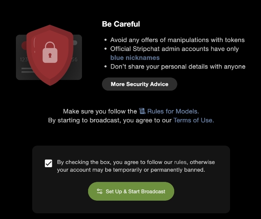The width and height of the screenshot is (261, 219).
Task: Open the Terms of Use link
Action: point(193,120)
